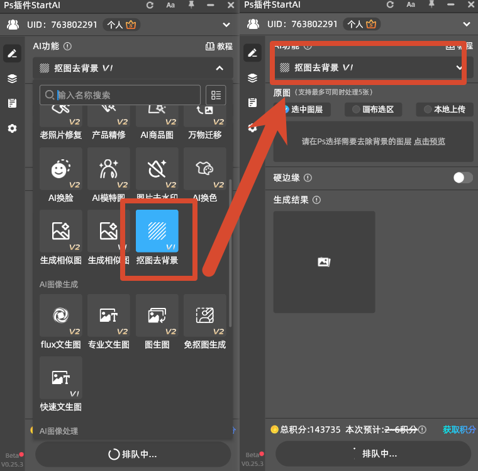
Task: Click the 个人 crown badge in right panel
Action: click(362, 24)
